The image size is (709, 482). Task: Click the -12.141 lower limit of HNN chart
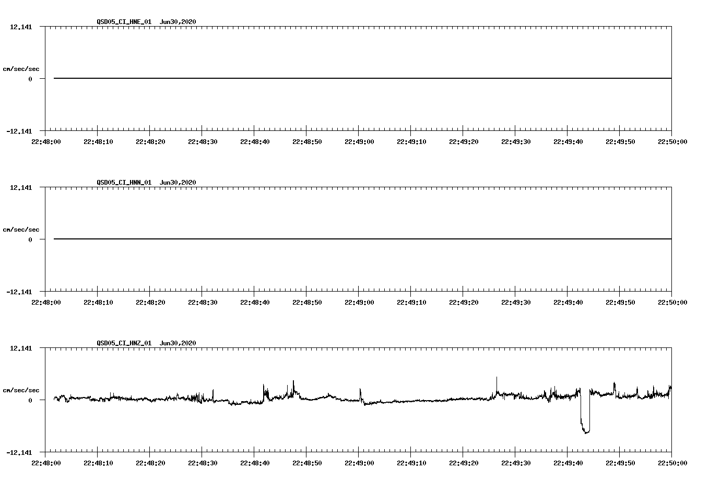19,292
